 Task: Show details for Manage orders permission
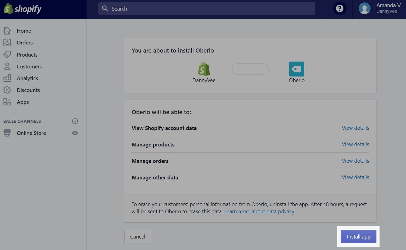[x=355, y=161]
